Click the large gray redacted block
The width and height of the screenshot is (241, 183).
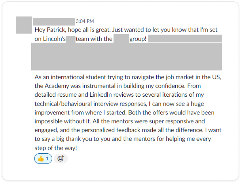coord(126,57)
